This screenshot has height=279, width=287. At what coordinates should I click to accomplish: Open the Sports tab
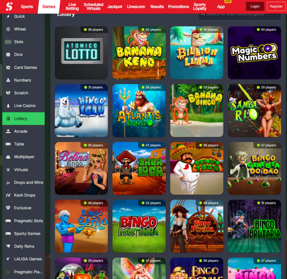pos(27,7)
